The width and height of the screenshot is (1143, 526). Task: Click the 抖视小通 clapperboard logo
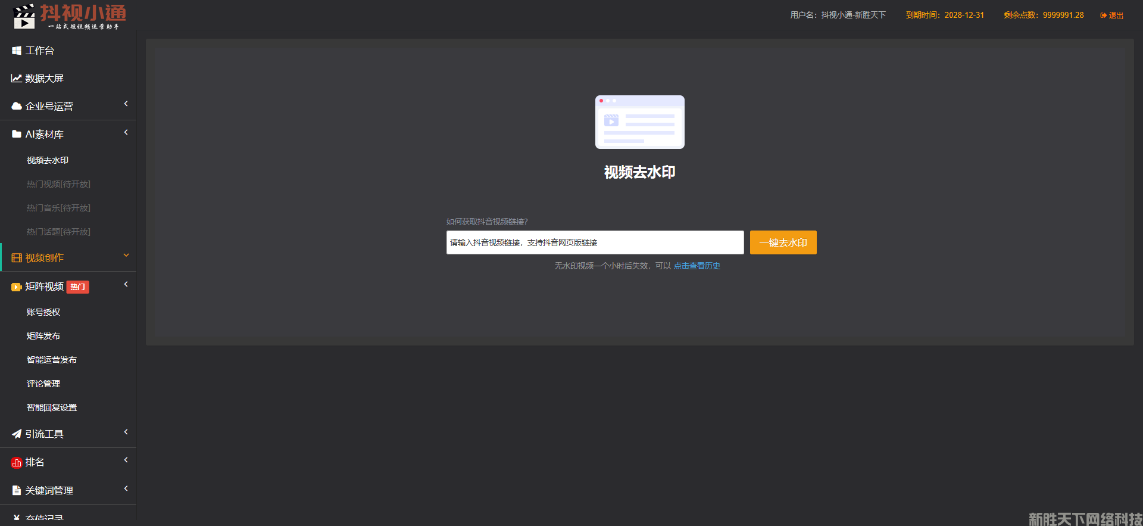pyautogui.click(x=24, y=17)
